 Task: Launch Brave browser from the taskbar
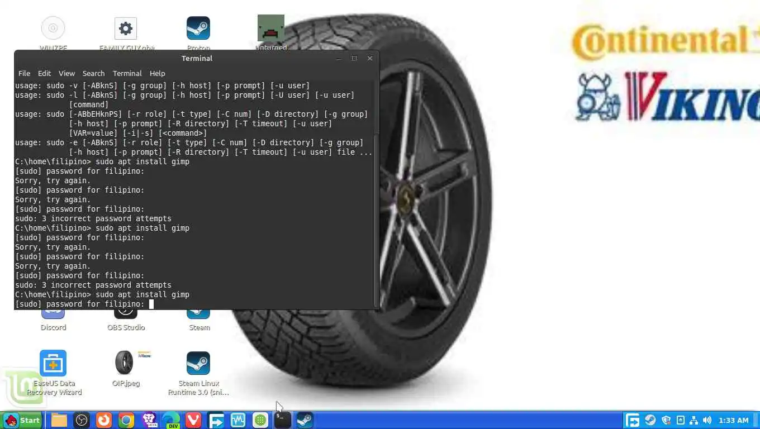click(149, 420)
